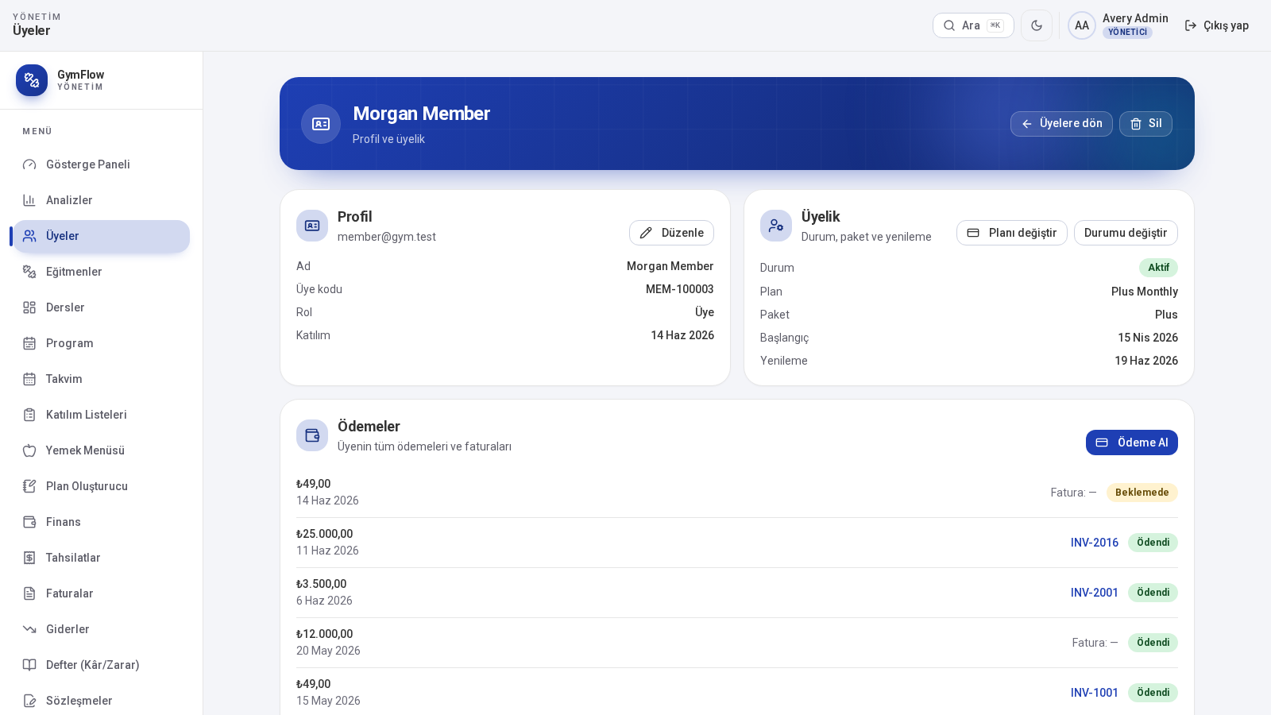Viewport: 1271px width, 715px height.
Task: Click the Ara search field
Action: tap(973, 25)
